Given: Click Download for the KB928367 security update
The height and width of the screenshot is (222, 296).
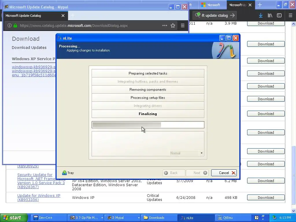Looking at the screenshot, I should point(266,181).
